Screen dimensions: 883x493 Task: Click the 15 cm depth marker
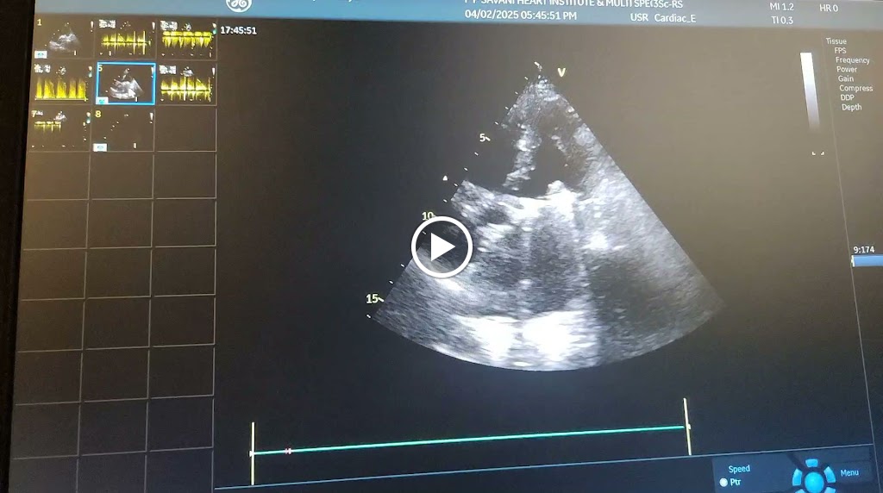(x=374, y=298)
